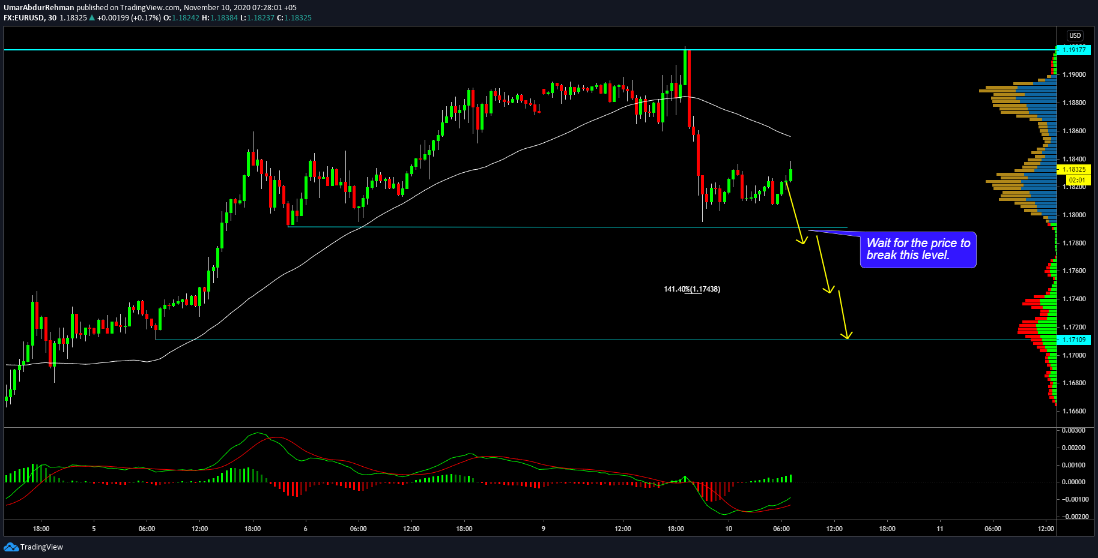Click the 1.17800 price axis label
The height and width of the screenshot is (558, 1098).
(1074, 243)
